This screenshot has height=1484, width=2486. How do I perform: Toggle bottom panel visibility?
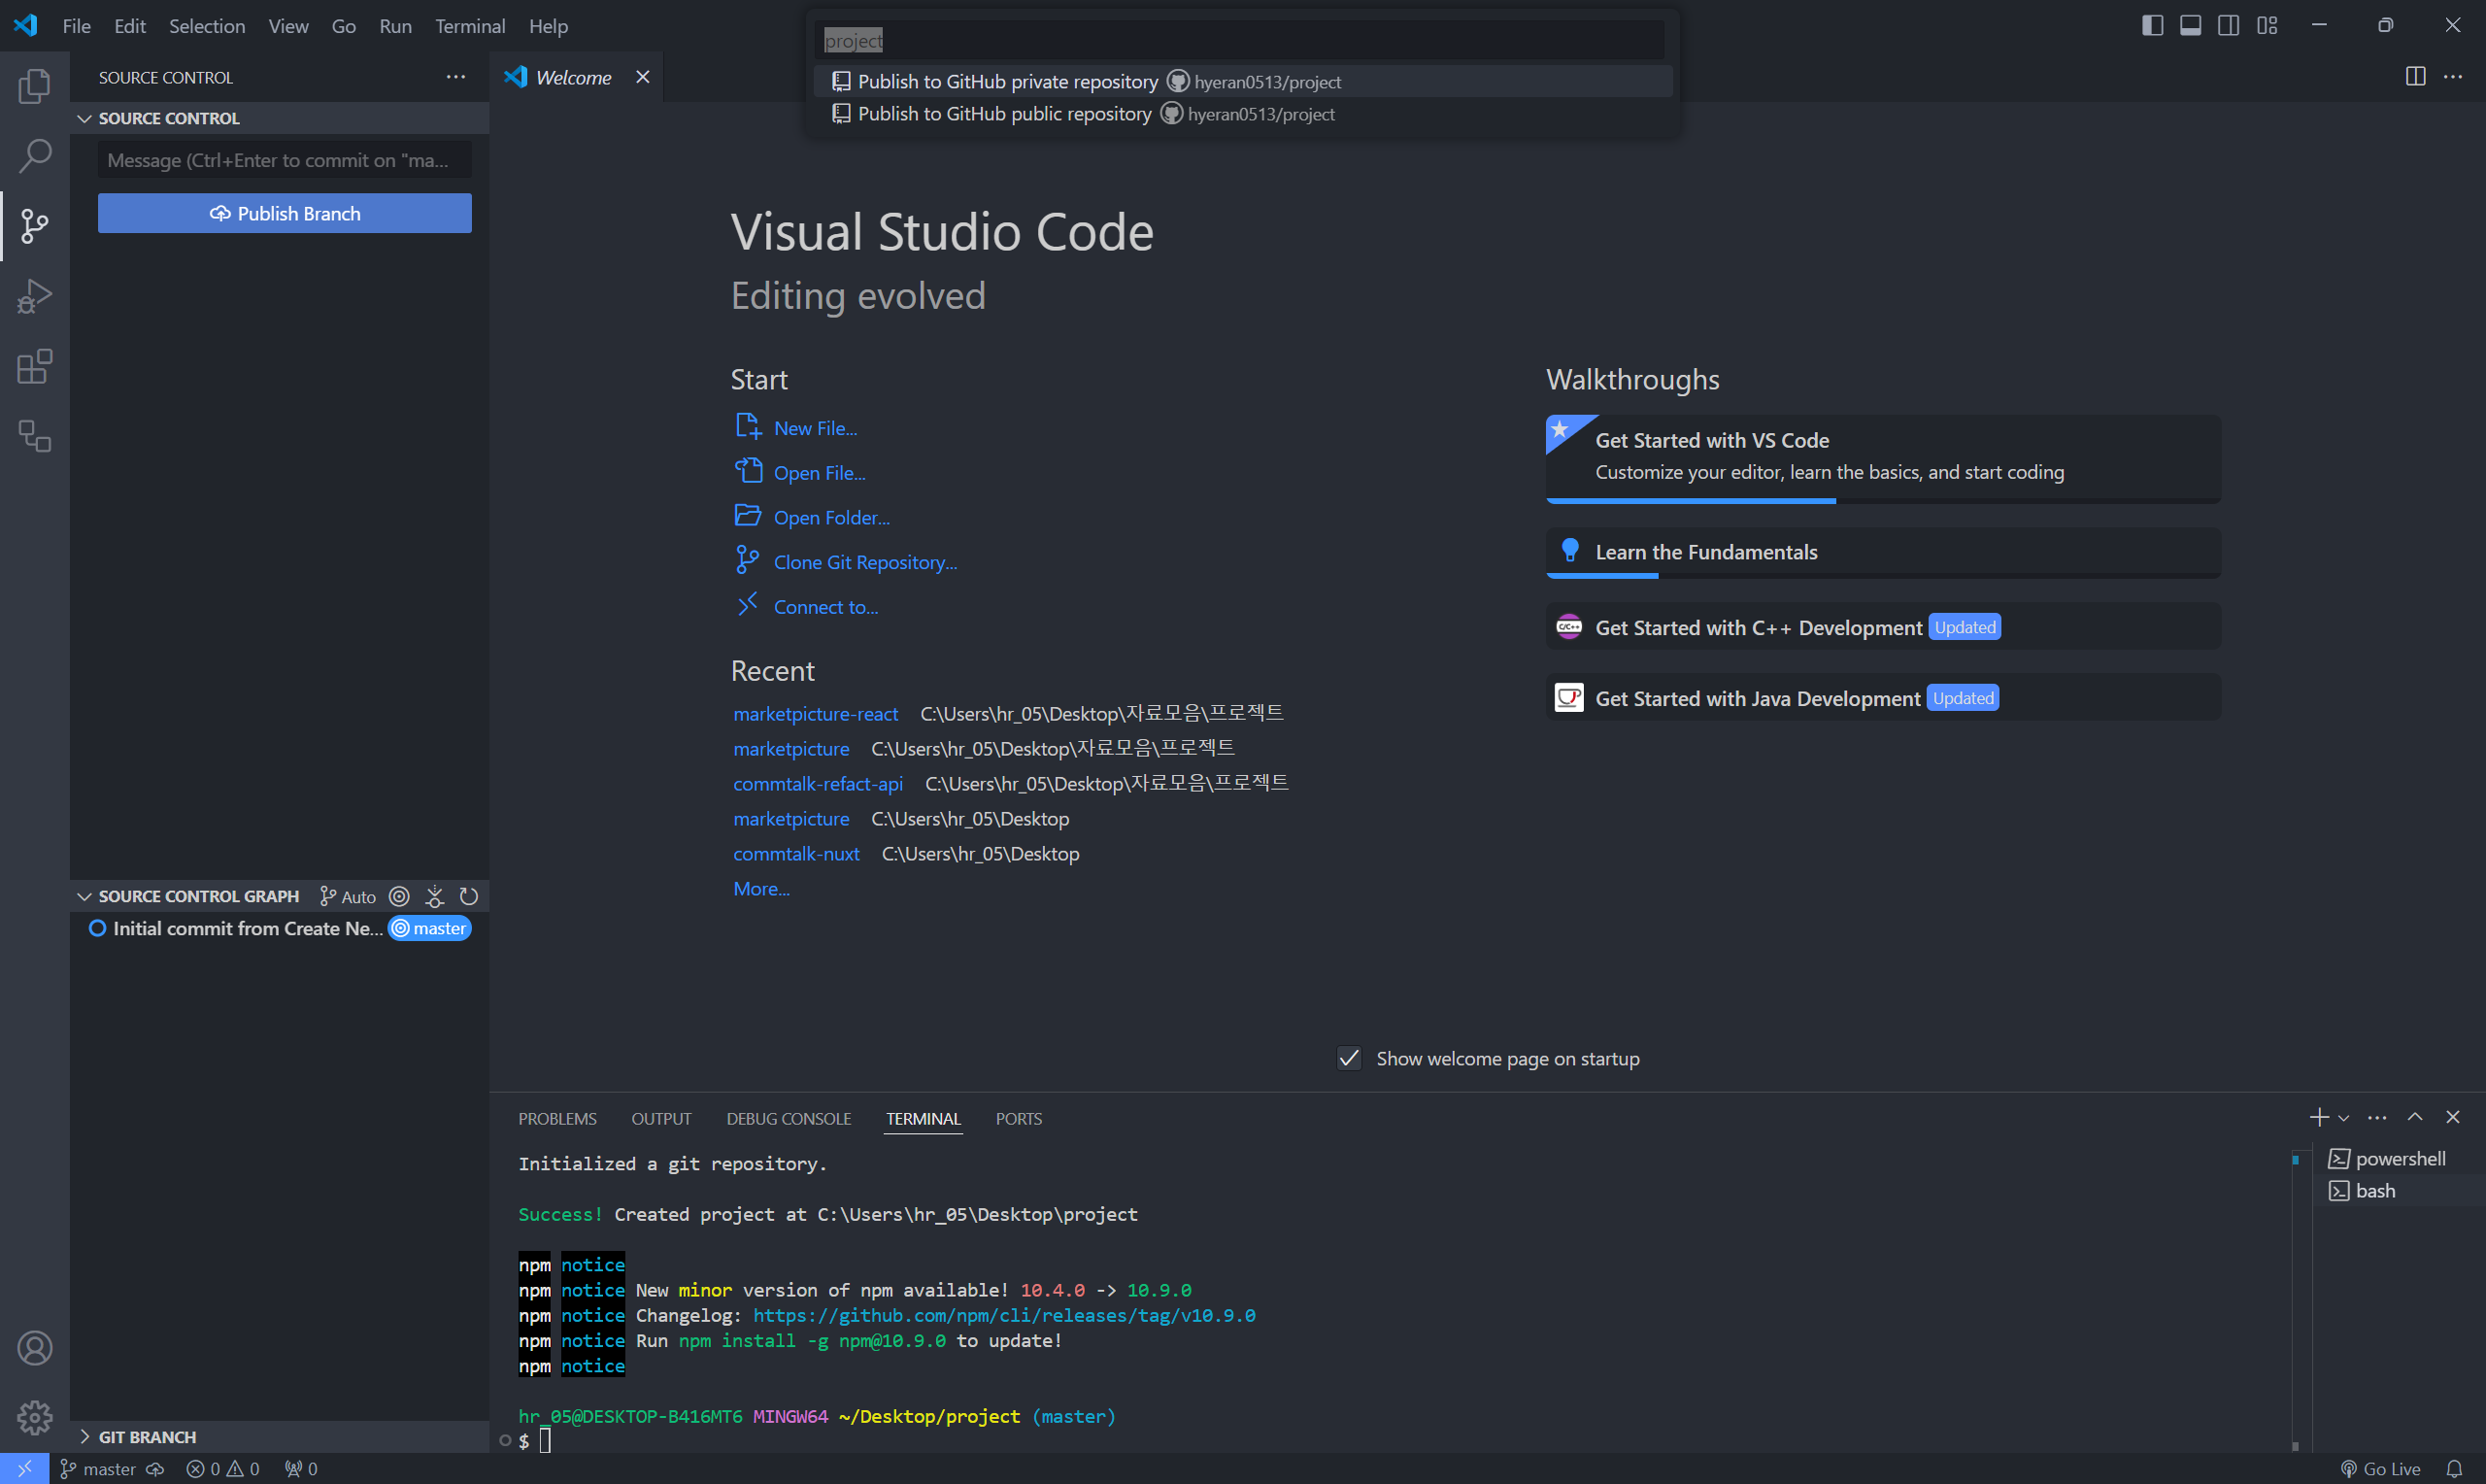2190,26
